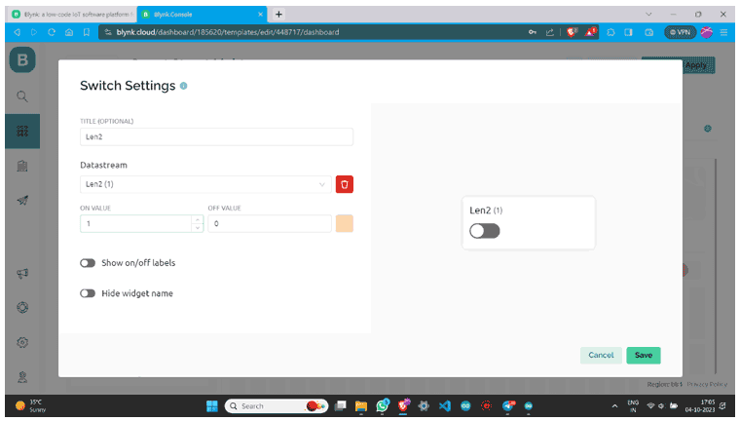Toggle the Len2 switch in the preview
The width and height of the screenshot is (740, 421).
coord(484,231)
